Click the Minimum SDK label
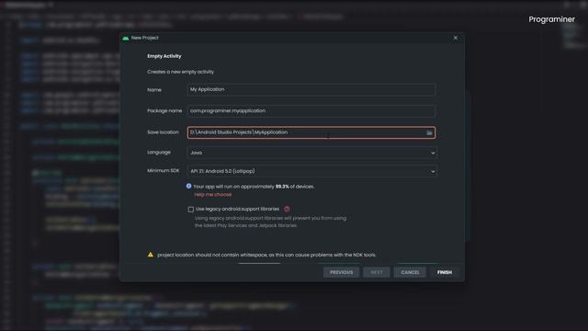This screenshot has width=588, height=331. click(164, 171)
